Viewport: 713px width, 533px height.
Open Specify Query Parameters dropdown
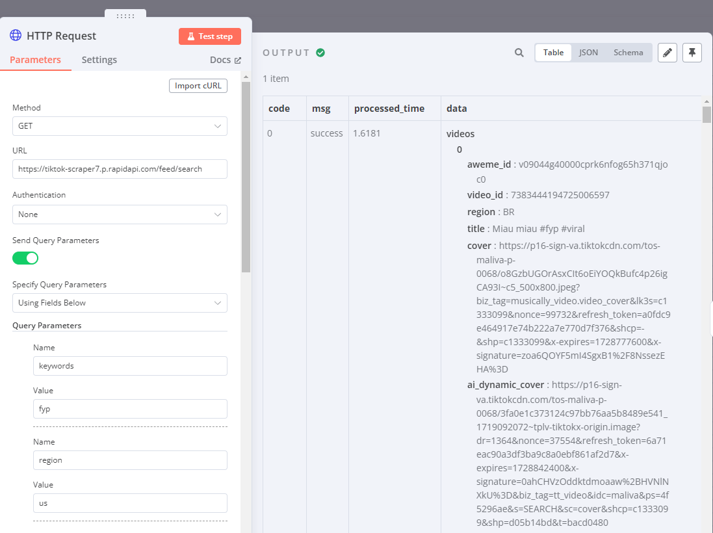point(120,303)
